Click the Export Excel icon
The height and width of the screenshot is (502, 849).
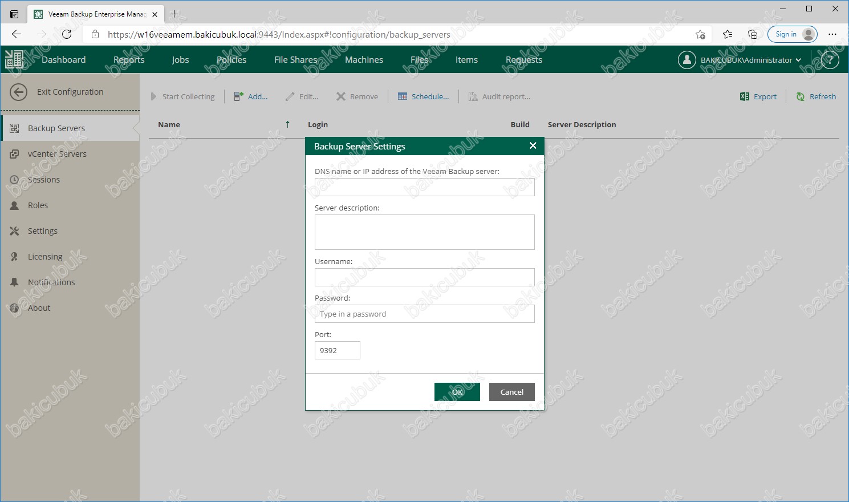[744, 97]
